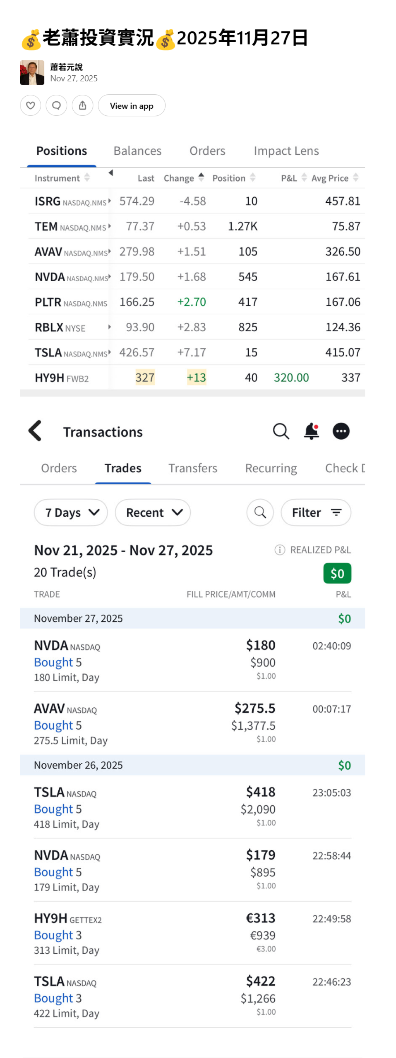Viewport: 396px width, 1058px height.
Task: Expand the ISRG instrument row arrow
Action: click(110, 201)
